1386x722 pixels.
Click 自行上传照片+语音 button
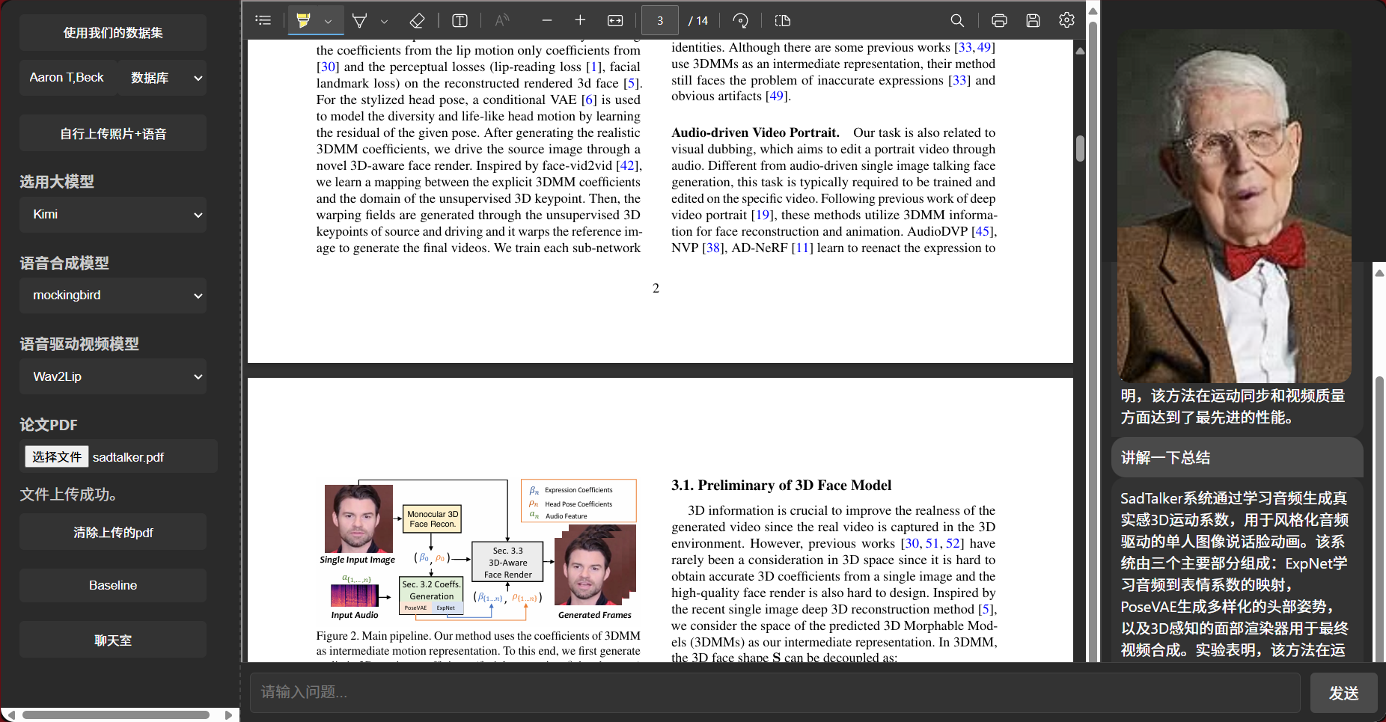pyautogui.click(x=113, y=133)
